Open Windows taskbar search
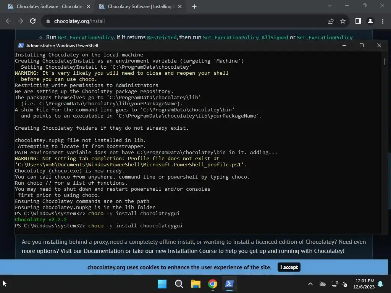The height and width of the screenshot is (293, 391). (x=179, y=284)
